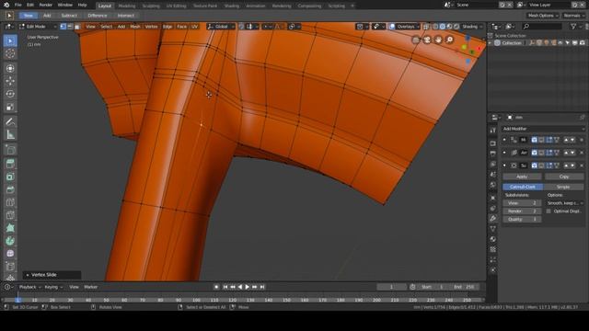
Task: Select the 3D Cursor tool
Action: 10,53
